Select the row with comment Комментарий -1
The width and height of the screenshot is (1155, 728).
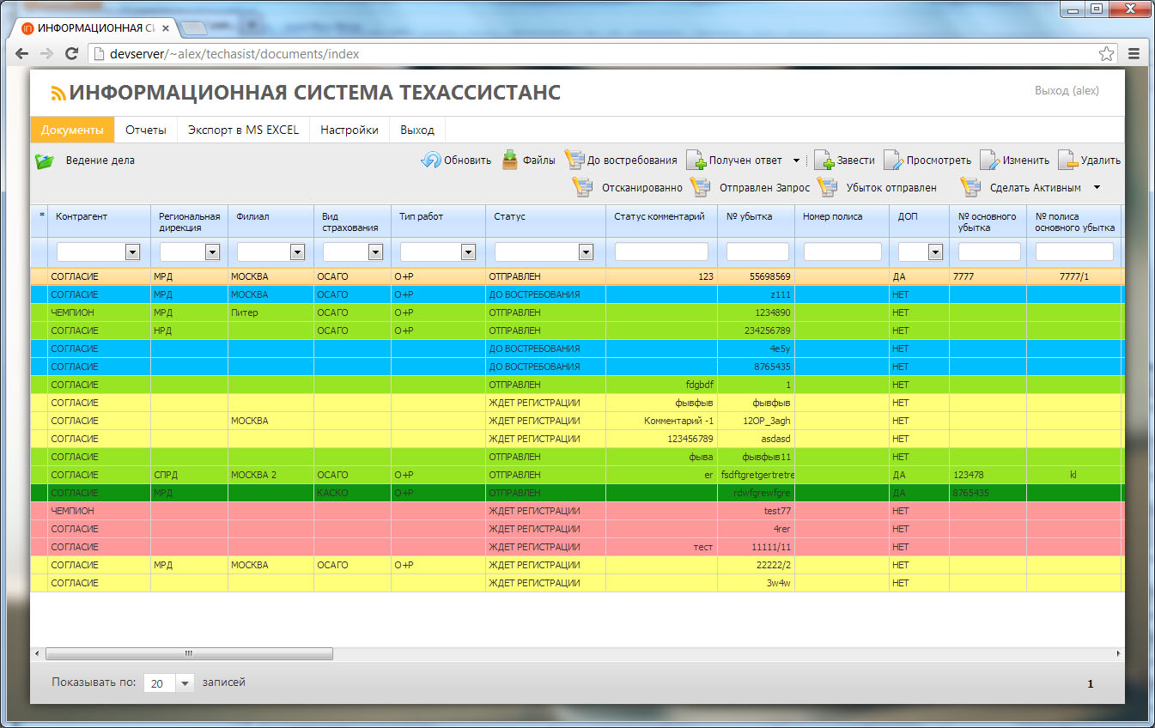point(575,421)
